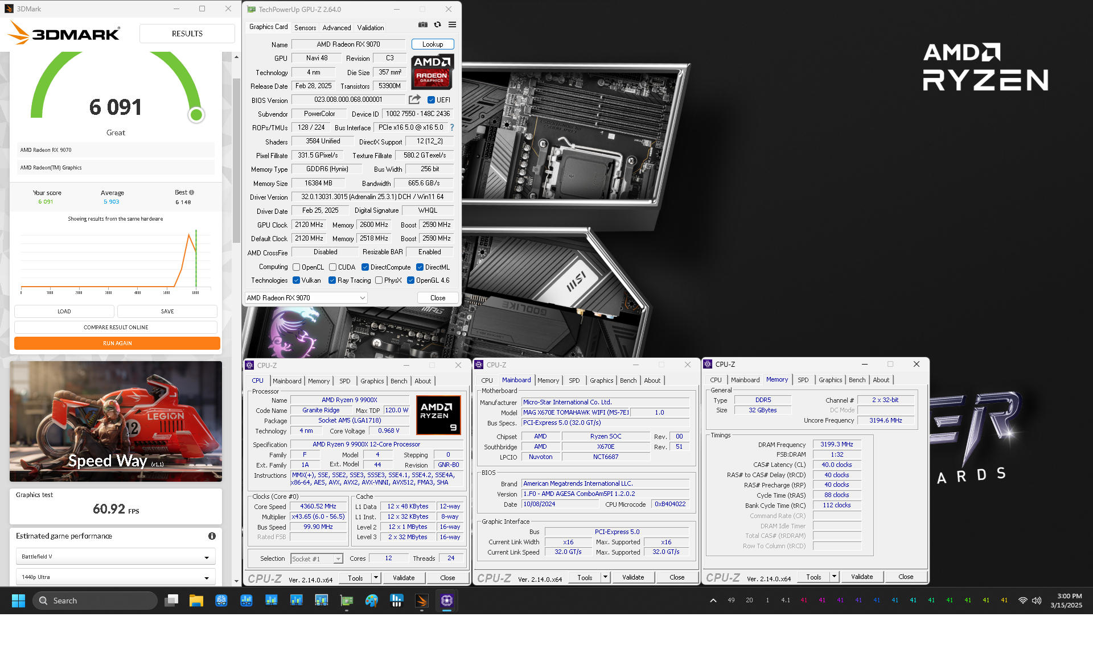Screen dimensions: 1093x662
Task: Toggle the OpenCL checkbox
Action: [x=296, y=267]
